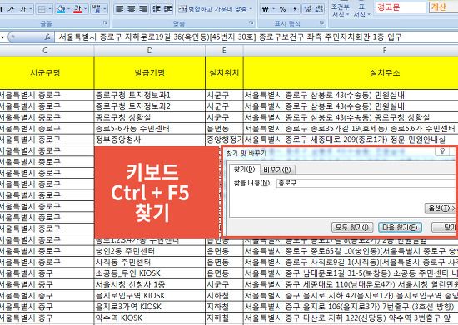This screenshot has width=458, height=325.
Task: Increase indent button
Action: click(x=167, y=9)
